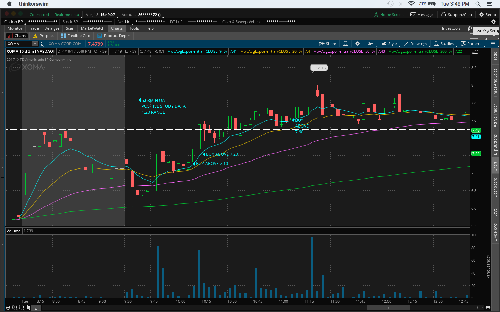Click the MovAvgExponential (CLOSE, 200, 0) label
The height and width of the screenshot is (312, 500).
coord(420,51)
